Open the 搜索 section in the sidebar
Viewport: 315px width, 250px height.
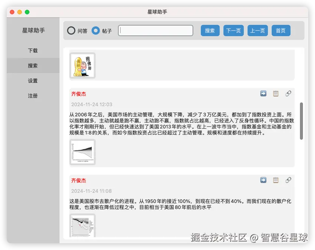pyautogui.click(x=33, y=65)
